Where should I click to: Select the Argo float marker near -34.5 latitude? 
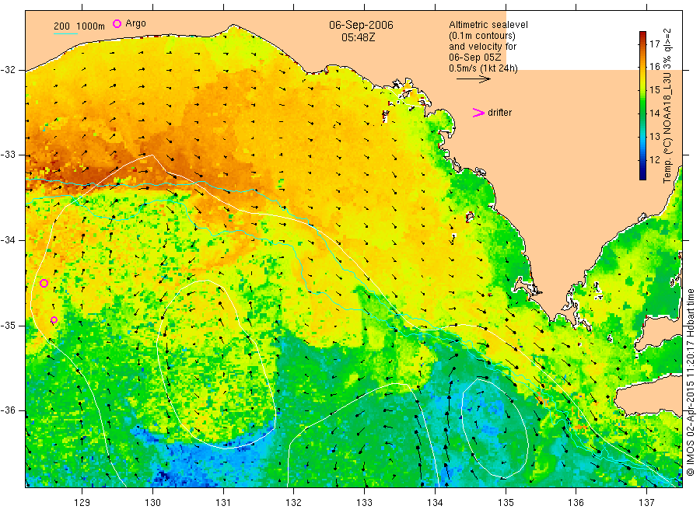[44, 283]
